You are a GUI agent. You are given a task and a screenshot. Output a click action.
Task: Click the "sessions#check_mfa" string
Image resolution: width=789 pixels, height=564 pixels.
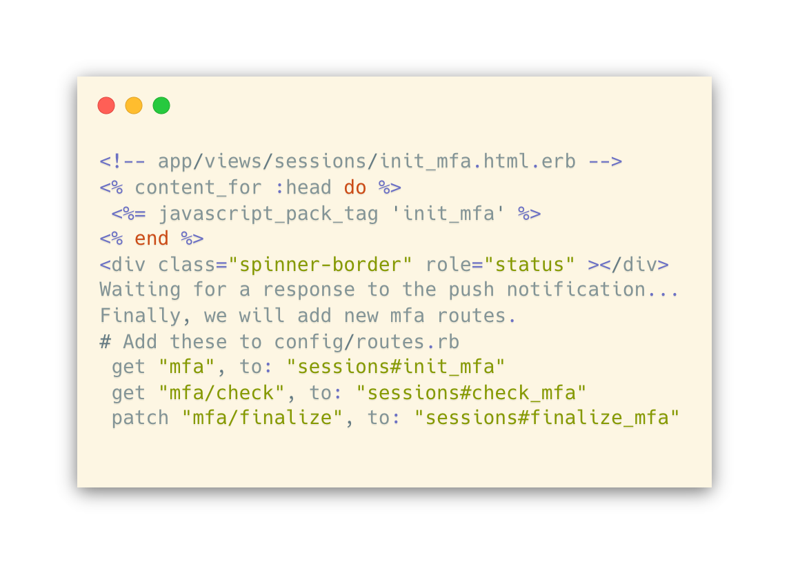(x=471, y=392)
